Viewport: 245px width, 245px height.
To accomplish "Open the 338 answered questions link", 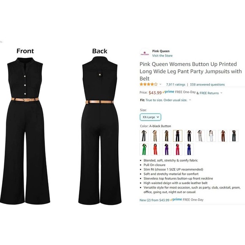I will pyautogui.click(x=207, y=84).
